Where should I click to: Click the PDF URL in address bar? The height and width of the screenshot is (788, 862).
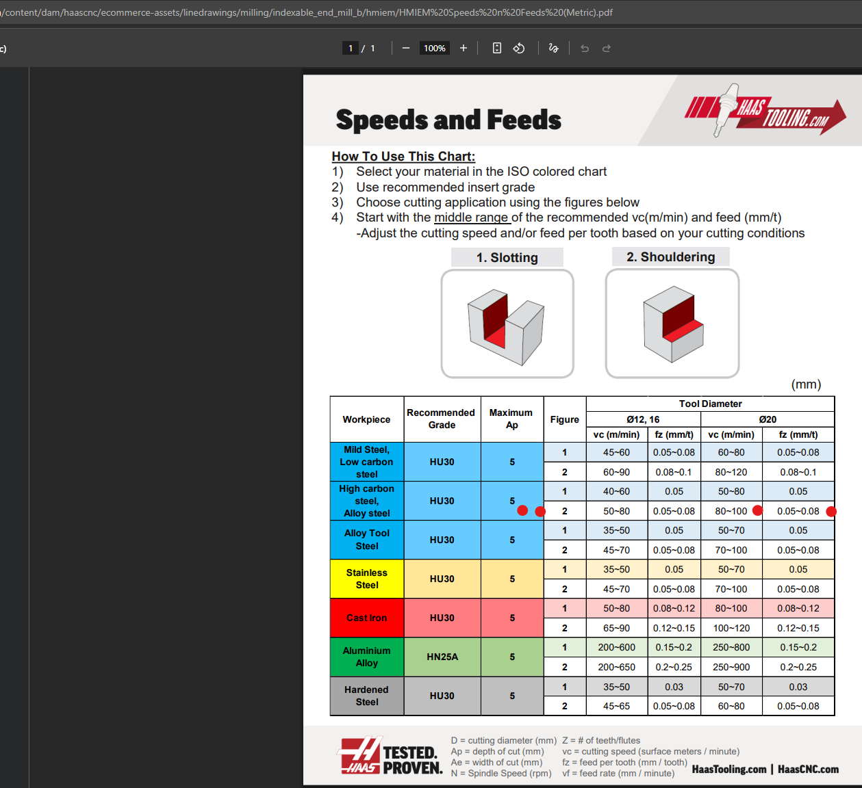(x=306, y=12)
